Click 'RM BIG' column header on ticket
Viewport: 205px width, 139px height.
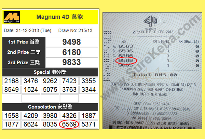[161, 41]
